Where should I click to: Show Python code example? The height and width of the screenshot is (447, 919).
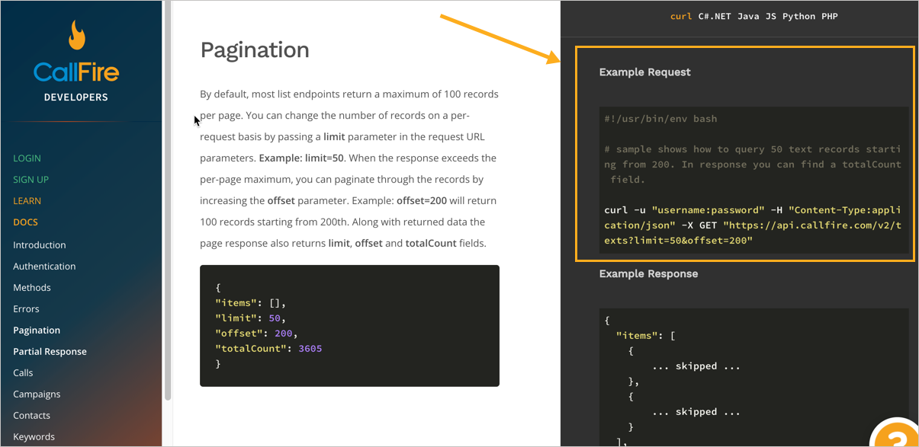(799, 16)
